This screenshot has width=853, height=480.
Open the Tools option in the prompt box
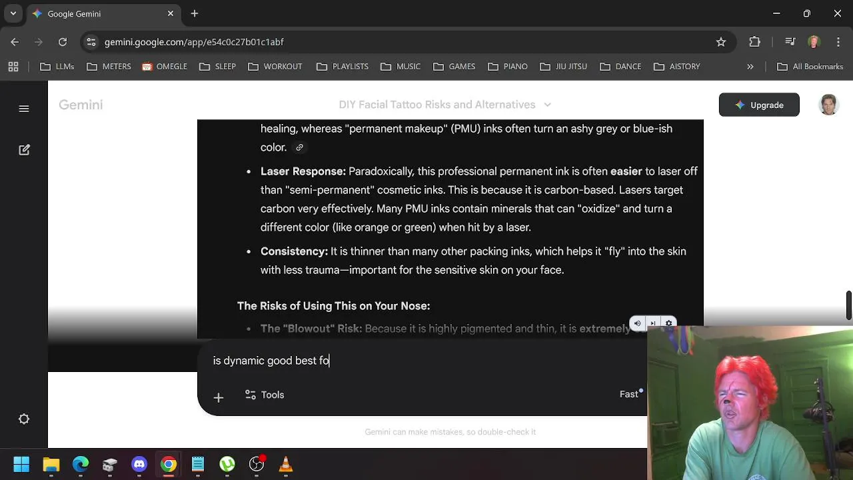265,395
